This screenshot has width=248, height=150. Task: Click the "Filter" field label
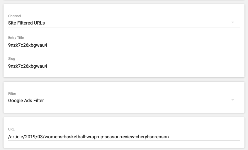[12, 94]
